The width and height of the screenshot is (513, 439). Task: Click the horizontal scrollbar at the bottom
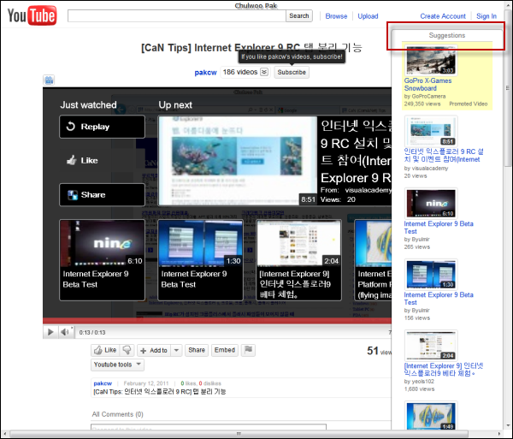coord(239,434)
